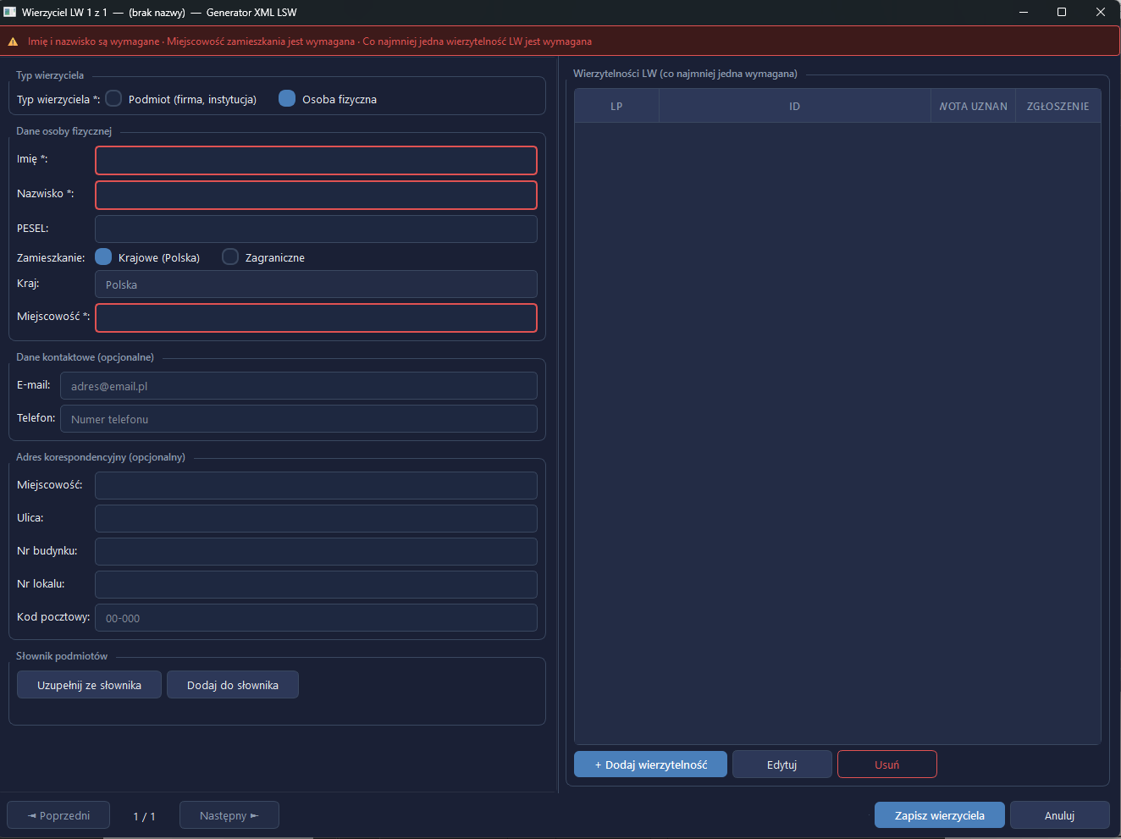Click the red Usuń button
This screenshot has height=839, width=1121.
point(886,764)
